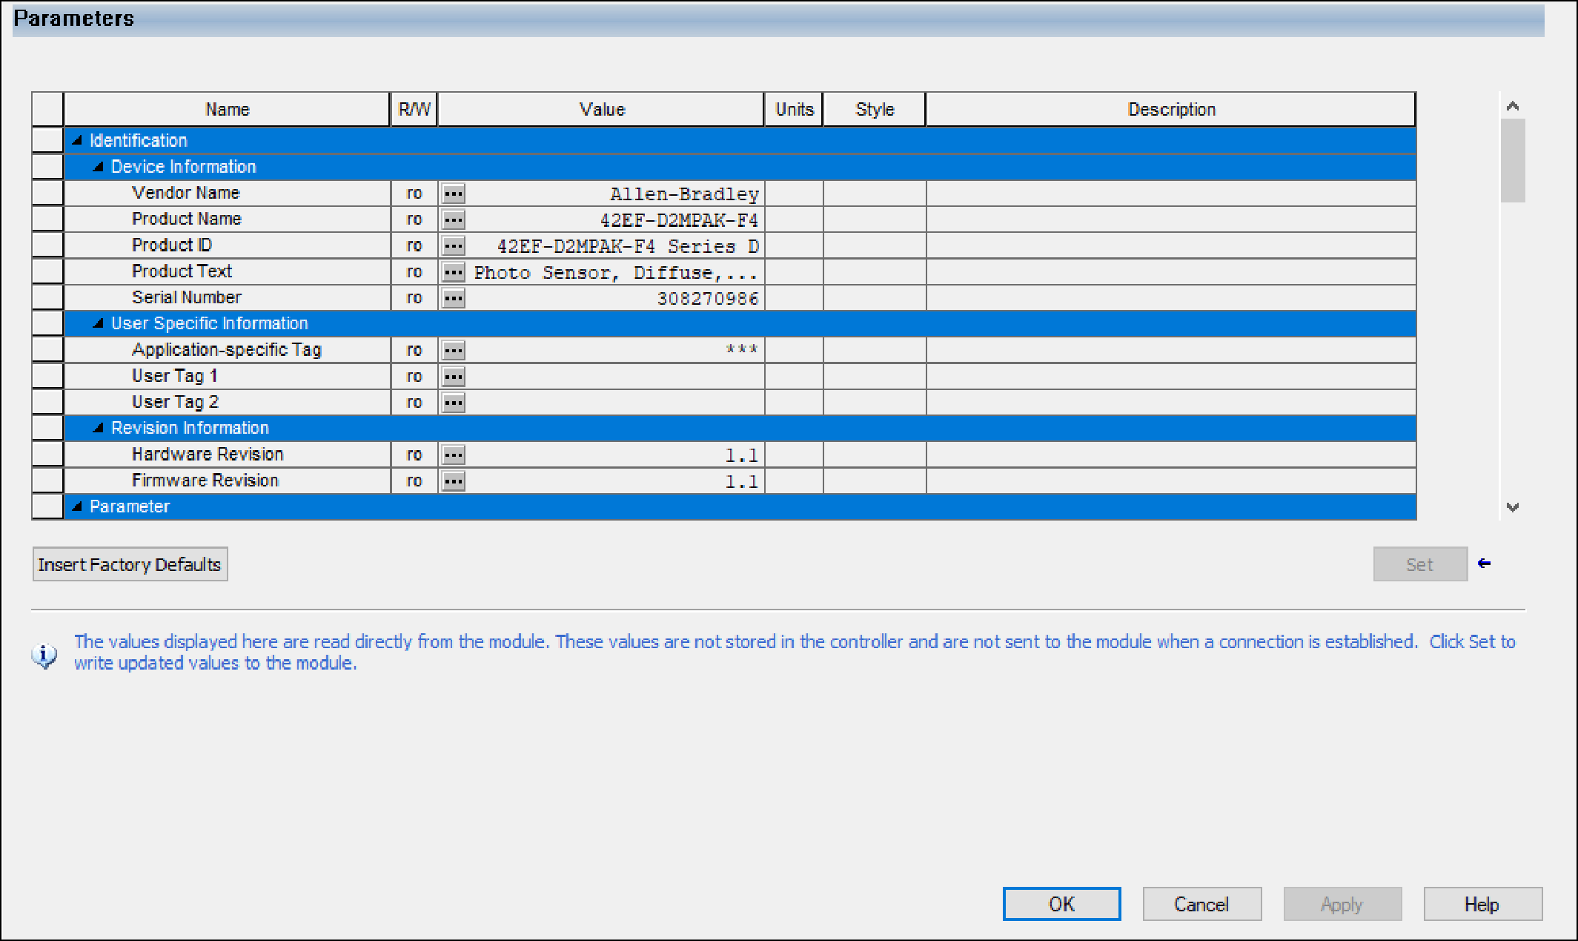
Task: Click the R/W column header
Action: (414, 110)
